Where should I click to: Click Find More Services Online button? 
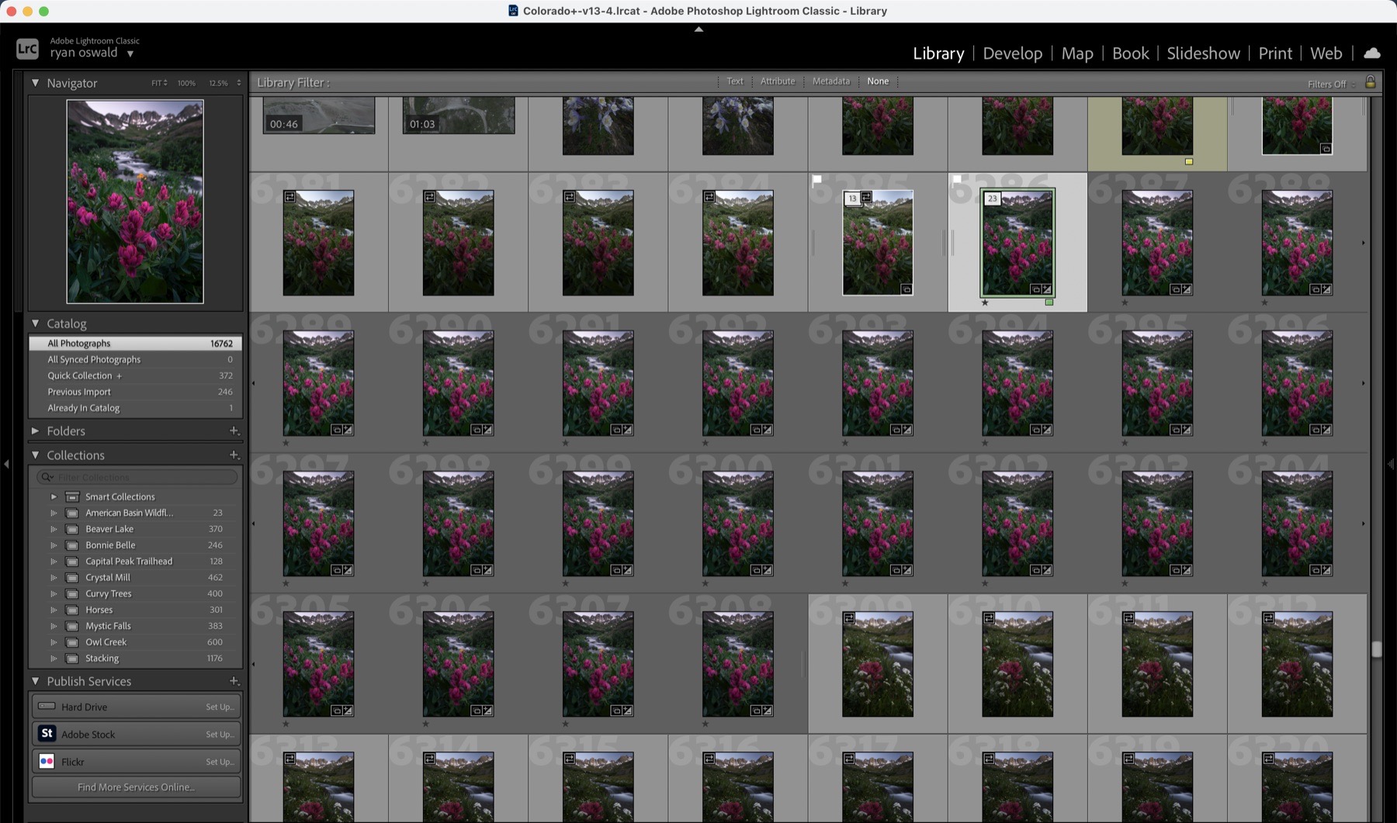[136, 787]
